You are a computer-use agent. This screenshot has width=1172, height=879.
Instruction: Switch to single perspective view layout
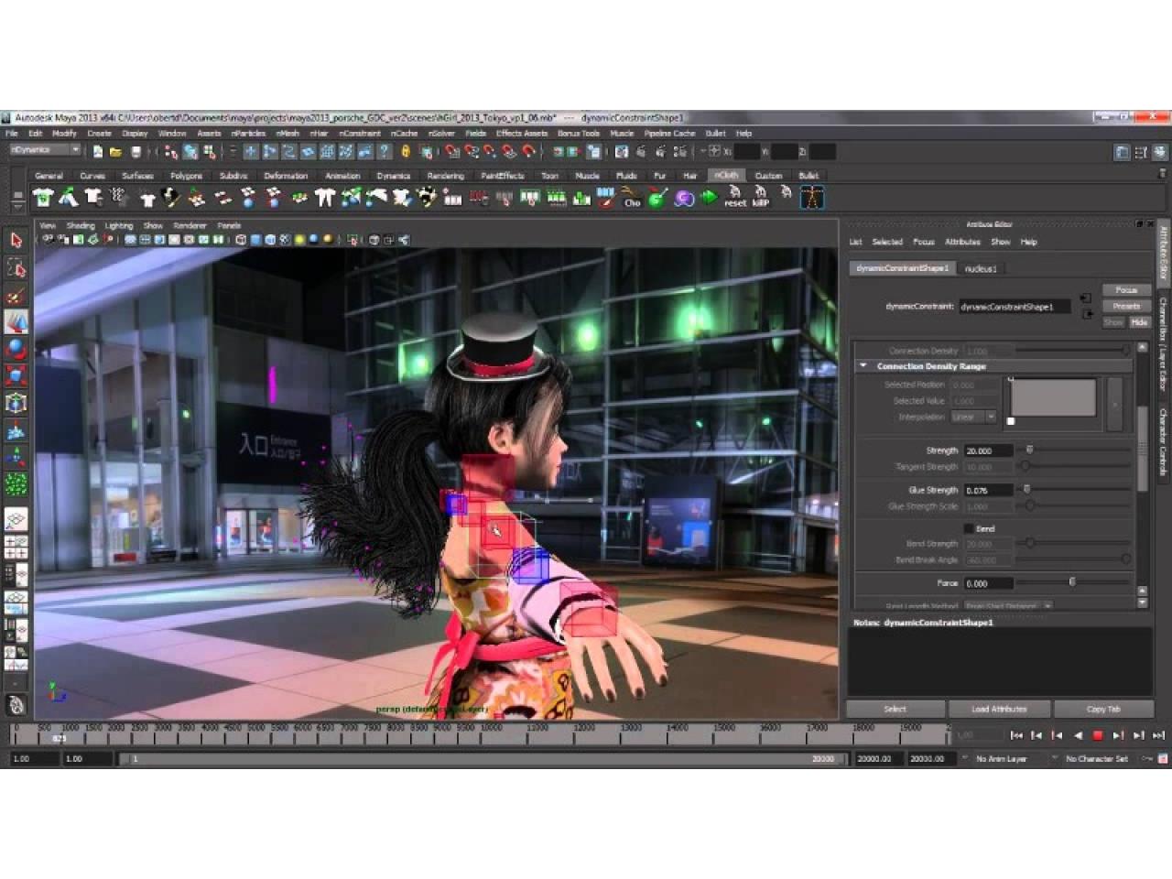(x=16, y=521)
